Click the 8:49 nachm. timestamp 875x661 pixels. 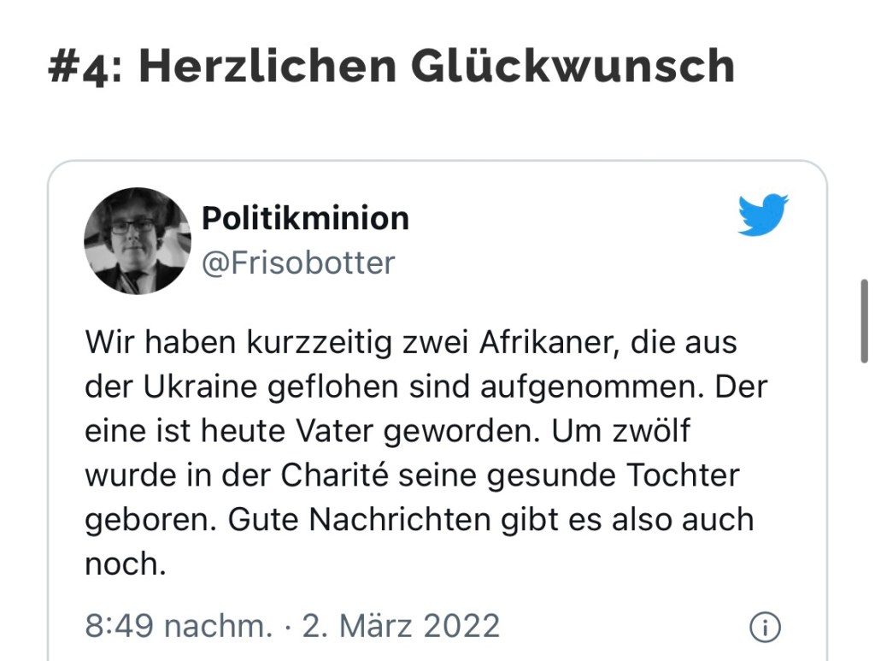tap(178, 626)
